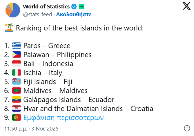The image size is (194, 136).
Task: Expand tweet with Εμφάνιση περισσότερων
Action: click(64, 118)
